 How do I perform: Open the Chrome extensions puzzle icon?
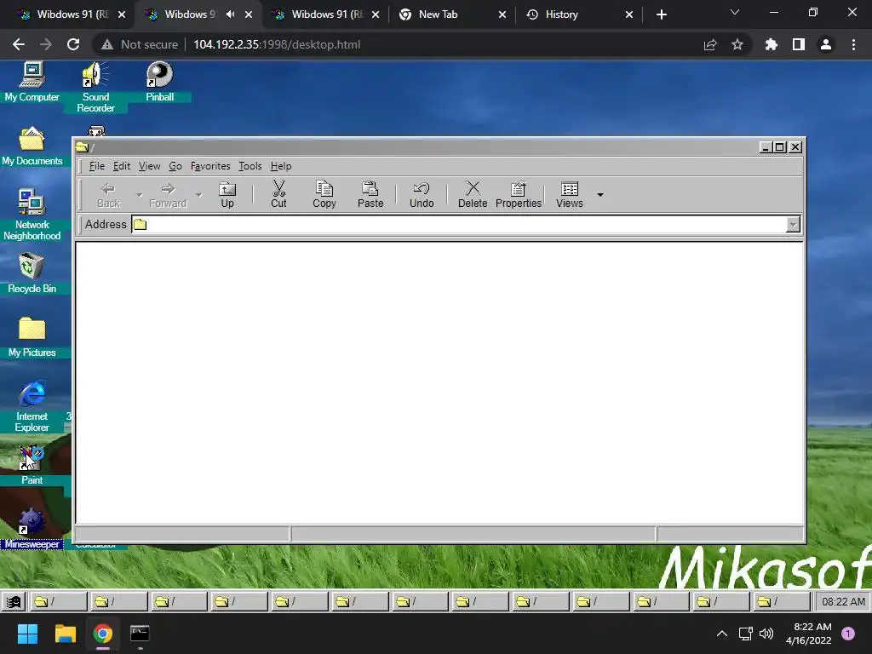[x=771, y=44]
